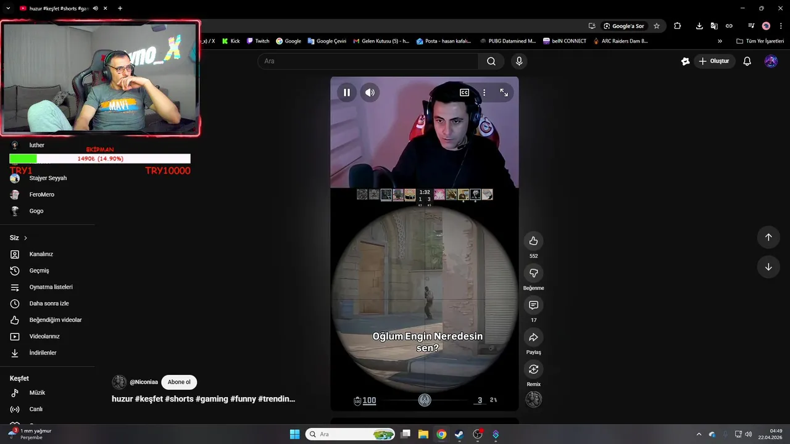790x444 pixels.
Task: Open the tab search dropdown arrow
Action: point(8,9)
